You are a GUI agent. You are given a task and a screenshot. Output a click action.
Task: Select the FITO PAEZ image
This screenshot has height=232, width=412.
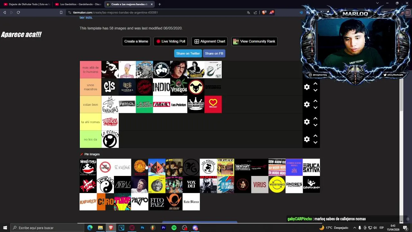pos(157,202)
